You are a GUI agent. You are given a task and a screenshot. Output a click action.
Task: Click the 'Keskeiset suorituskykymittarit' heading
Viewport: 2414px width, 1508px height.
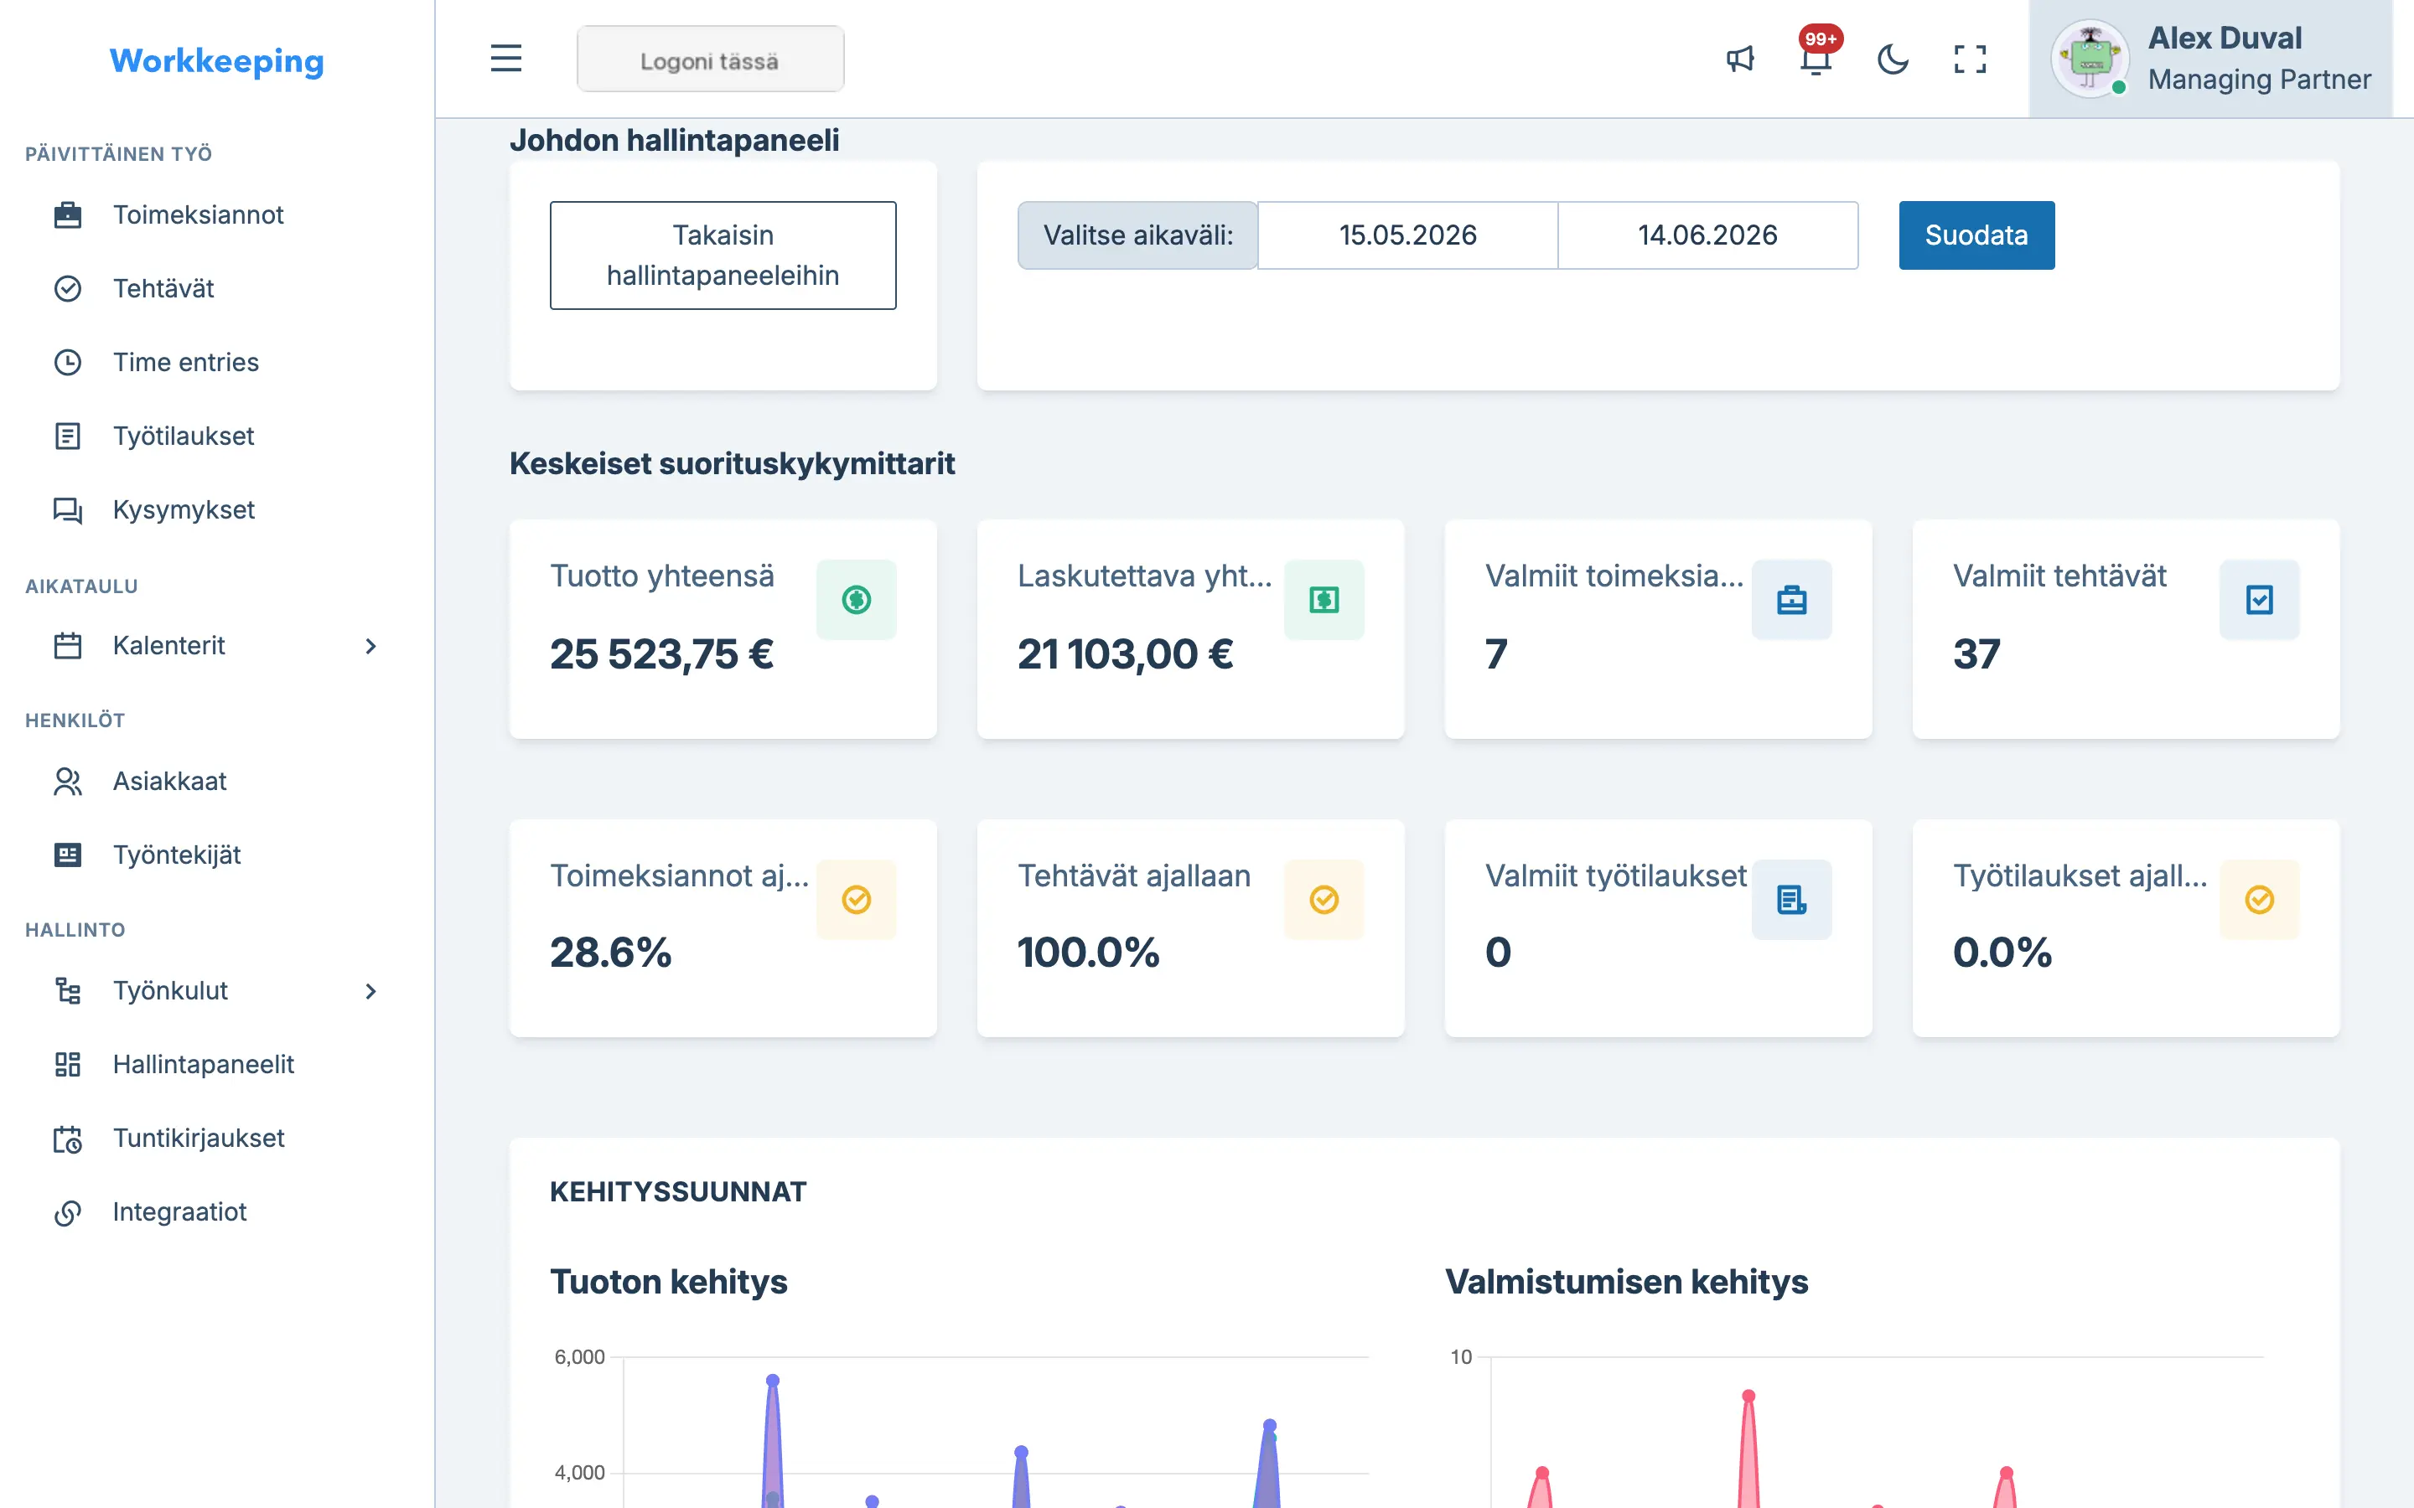point(733,464)
